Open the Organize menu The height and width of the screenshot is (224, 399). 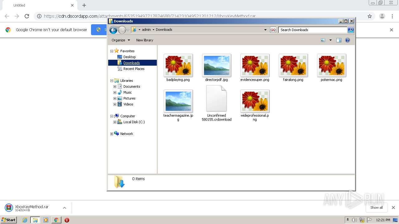[121, 40]
